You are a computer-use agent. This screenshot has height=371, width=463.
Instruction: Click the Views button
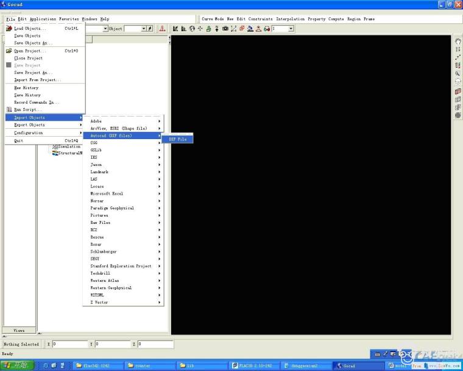tap(19, 330)
